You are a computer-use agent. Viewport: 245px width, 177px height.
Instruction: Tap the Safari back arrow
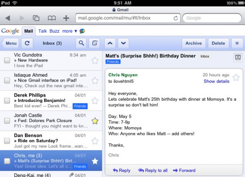(8, 18)
